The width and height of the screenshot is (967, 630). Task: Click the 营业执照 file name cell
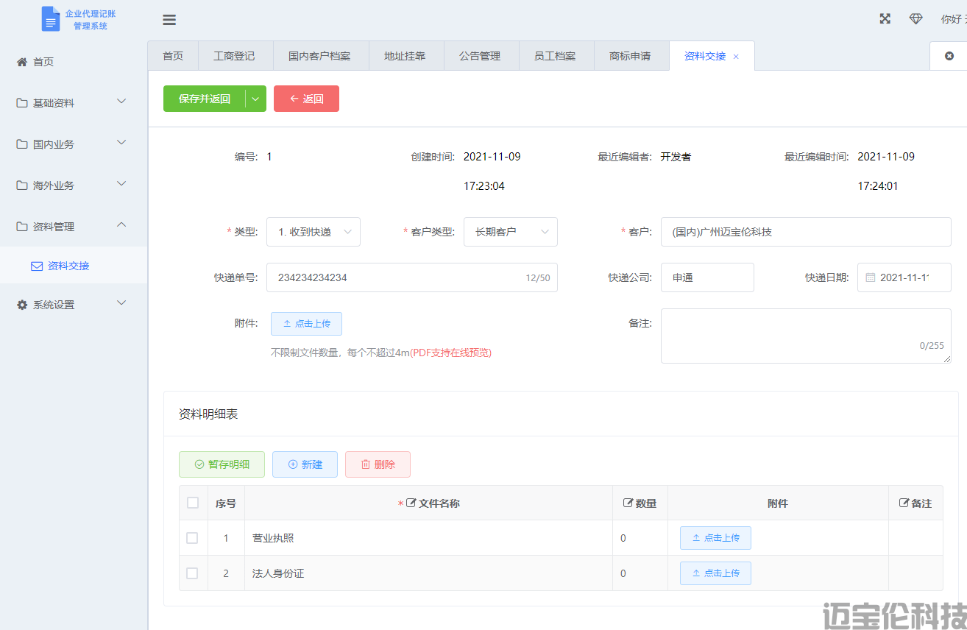(x=428, y=538)
